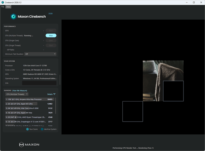Click the score 7829
Viewport: 205px width, 151px height.
click(x=50, y=113)
